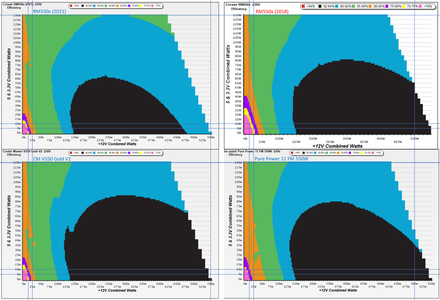This screenshot has height=300, width=440.
Task: Click the orange 80-85% swatch in RM550x (2021) legend
Action: [117, 6]
